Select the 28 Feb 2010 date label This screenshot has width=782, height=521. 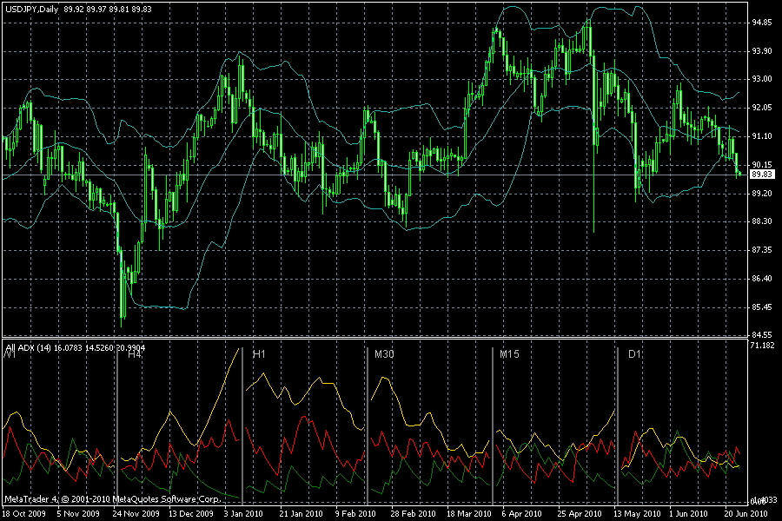[x=413, y=513]
